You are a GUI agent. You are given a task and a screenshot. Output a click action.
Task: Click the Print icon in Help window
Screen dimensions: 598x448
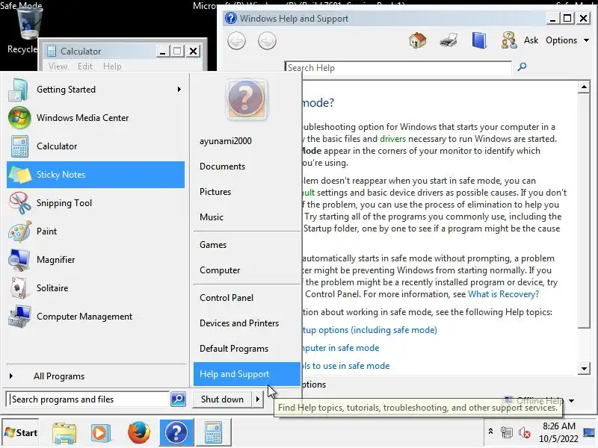[x=449, y=40]
